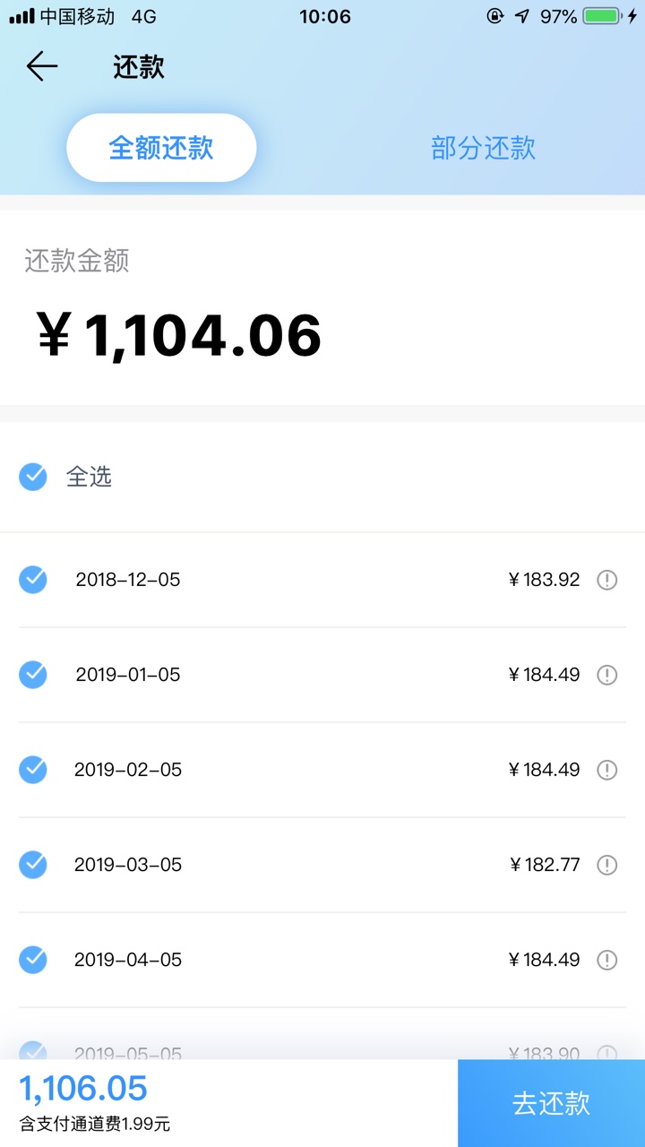Screen dimensions: 645x1147
Task: Uncheck the 全选 select-all checkbox
Action: tap(33, 477)
